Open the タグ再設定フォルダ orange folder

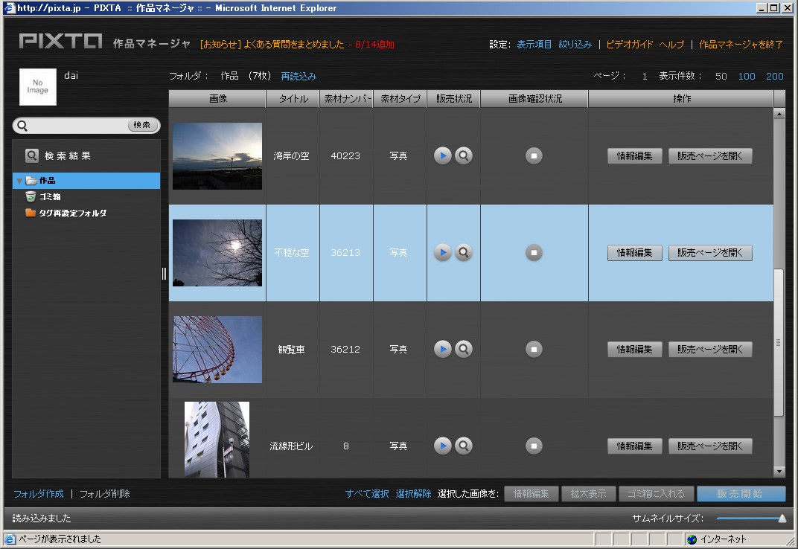click(31, 213)
